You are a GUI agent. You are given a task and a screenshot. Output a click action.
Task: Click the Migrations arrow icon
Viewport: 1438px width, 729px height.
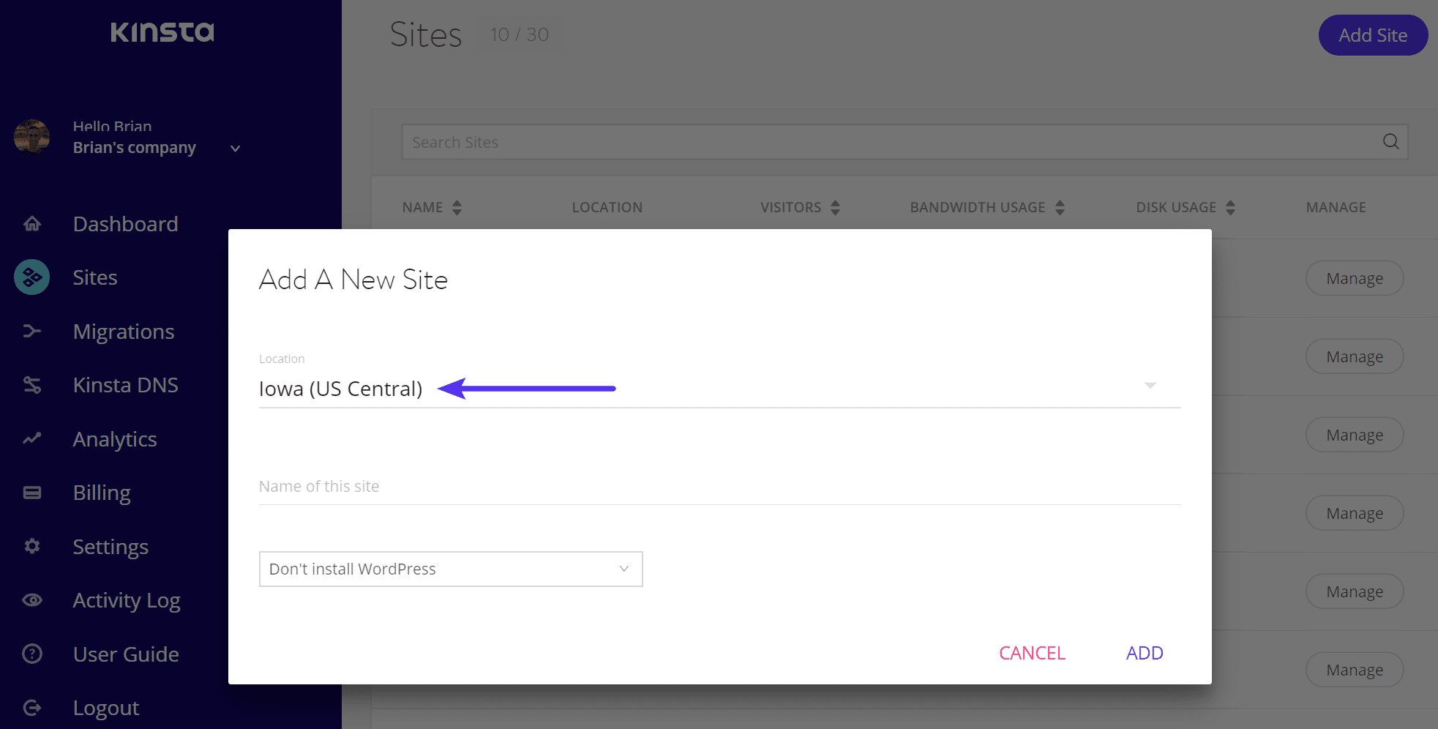coord(32,332)
